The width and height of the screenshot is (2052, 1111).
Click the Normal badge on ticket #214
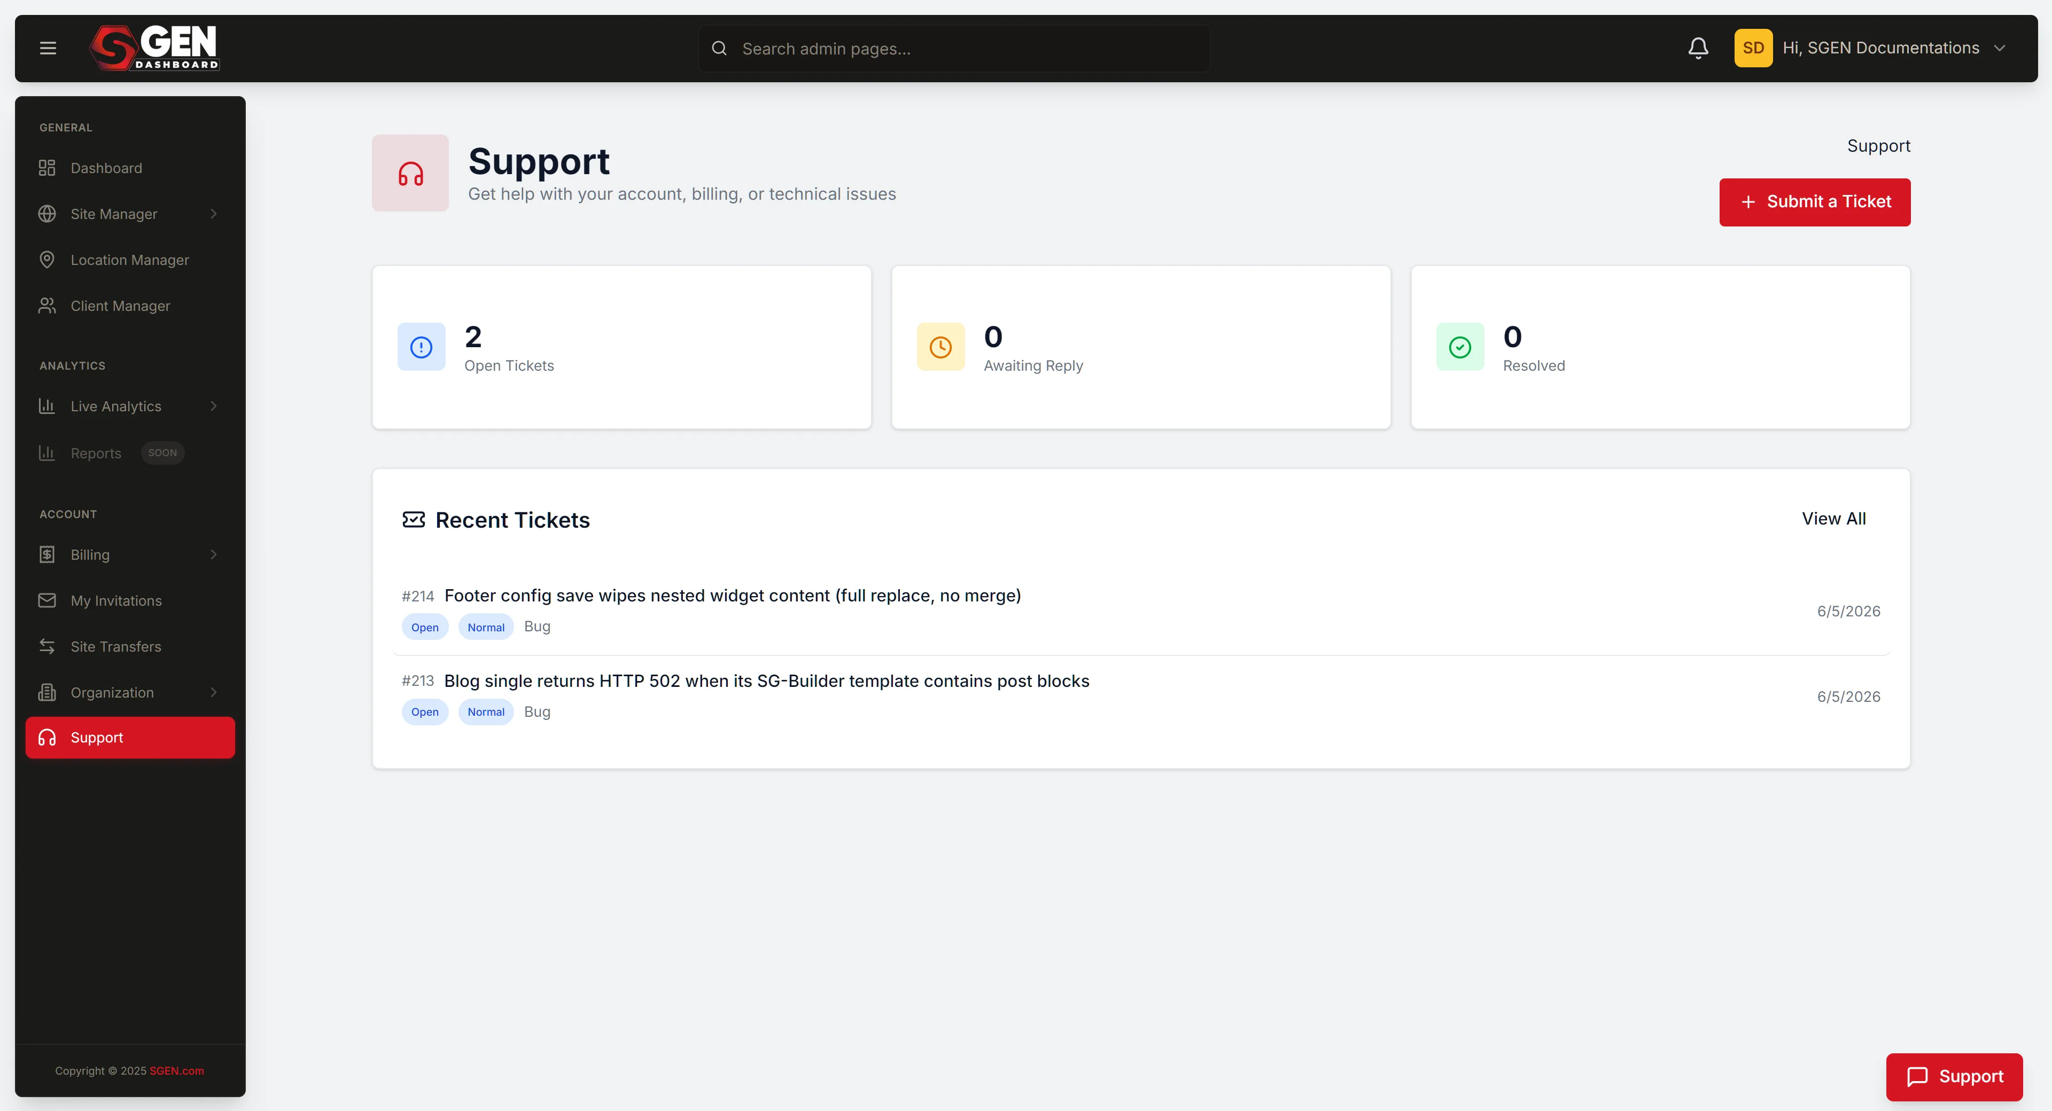(486, 628)
